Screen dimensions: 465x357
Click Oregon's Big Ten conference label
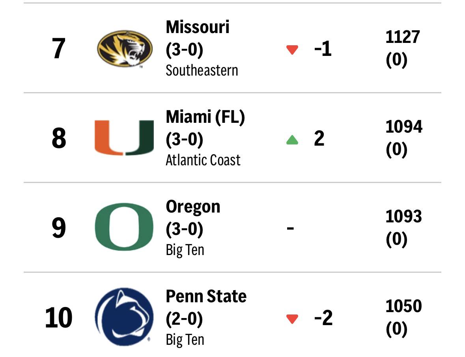click(185, 250)
